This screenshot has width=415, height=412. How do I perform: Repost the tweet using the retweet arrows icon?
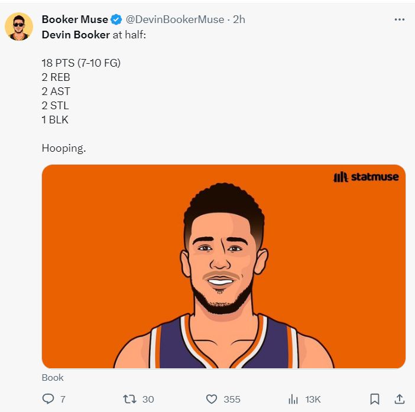(x=129, y=400)
